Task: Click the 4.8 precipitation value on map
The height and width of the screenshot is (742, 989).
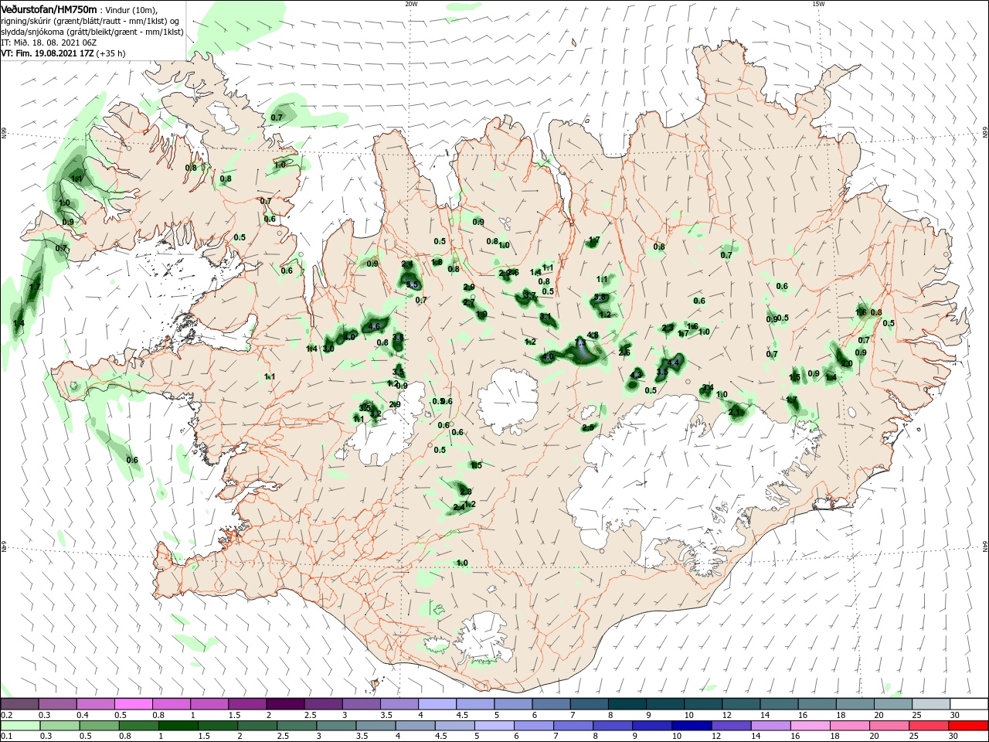Action: [593, 335]
